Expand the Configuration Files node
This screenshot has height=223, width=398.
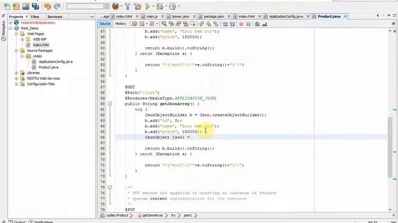(x=17, y=84)
